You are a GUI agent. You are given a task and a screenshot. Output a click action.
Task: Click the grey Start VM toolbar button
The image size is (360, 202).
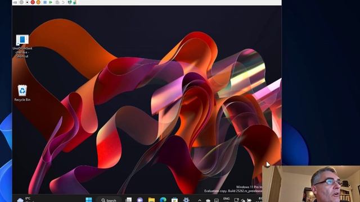tap(21, 2)
